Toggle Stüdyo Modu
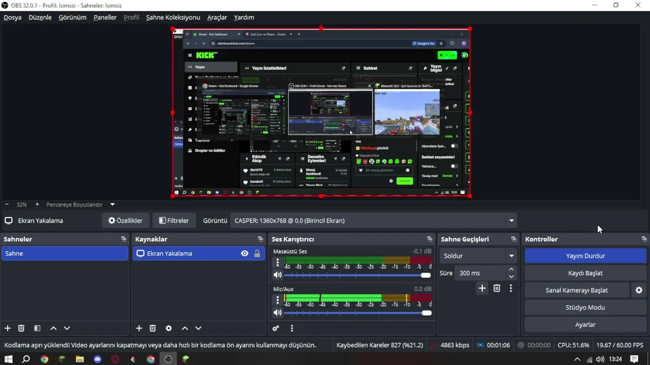The height and width of the screenshot is (365, 650). [x=585, y=308]
